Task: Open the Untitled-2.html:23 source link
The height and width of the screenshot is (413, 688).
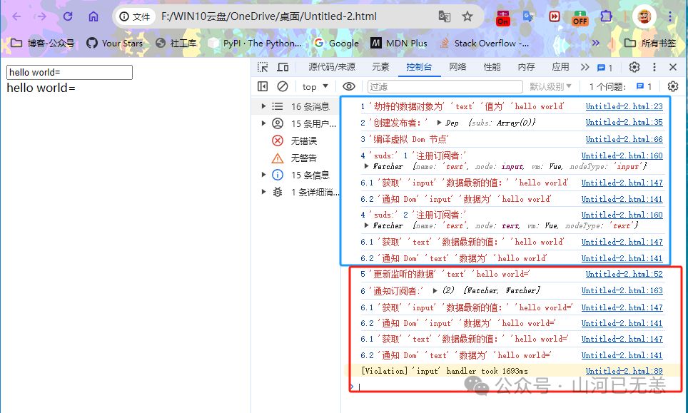Action: (624, 106)
